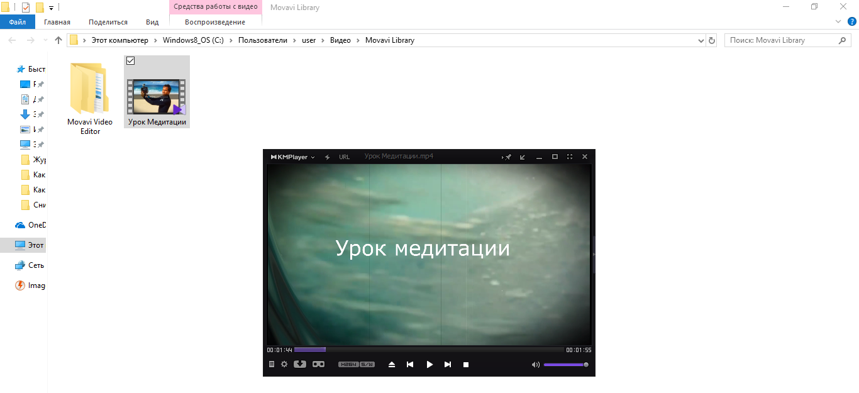859x393 pixels.
Task: Expand the address bar history dropdown
Action: [701, 40]
